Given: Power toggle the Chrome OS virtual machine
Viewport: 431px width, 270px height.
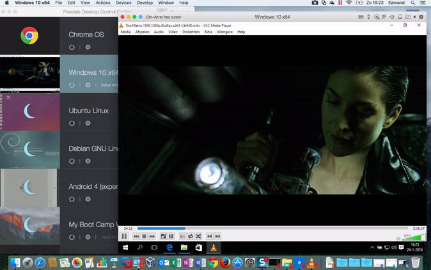Looking at the screenshot, I should tap(72, 47).
